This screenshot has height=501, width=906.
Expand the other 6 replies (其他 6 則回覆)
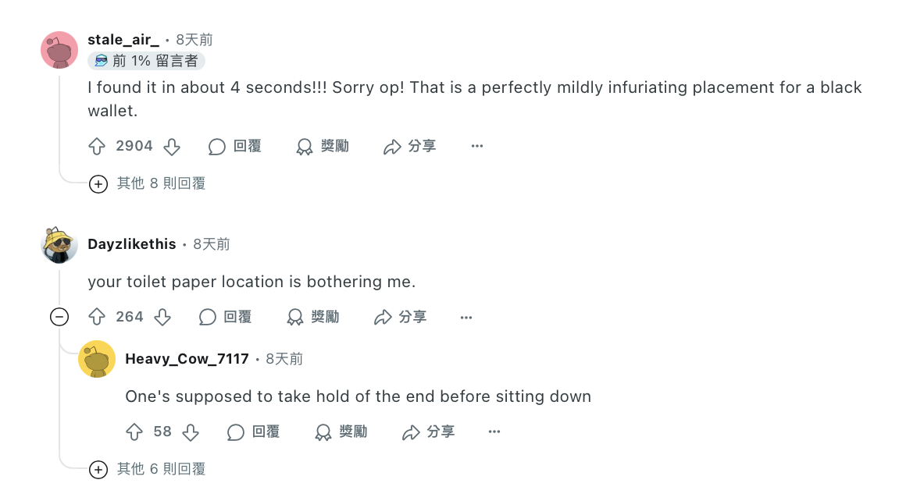pyautogui.click(x=148, y=469)
